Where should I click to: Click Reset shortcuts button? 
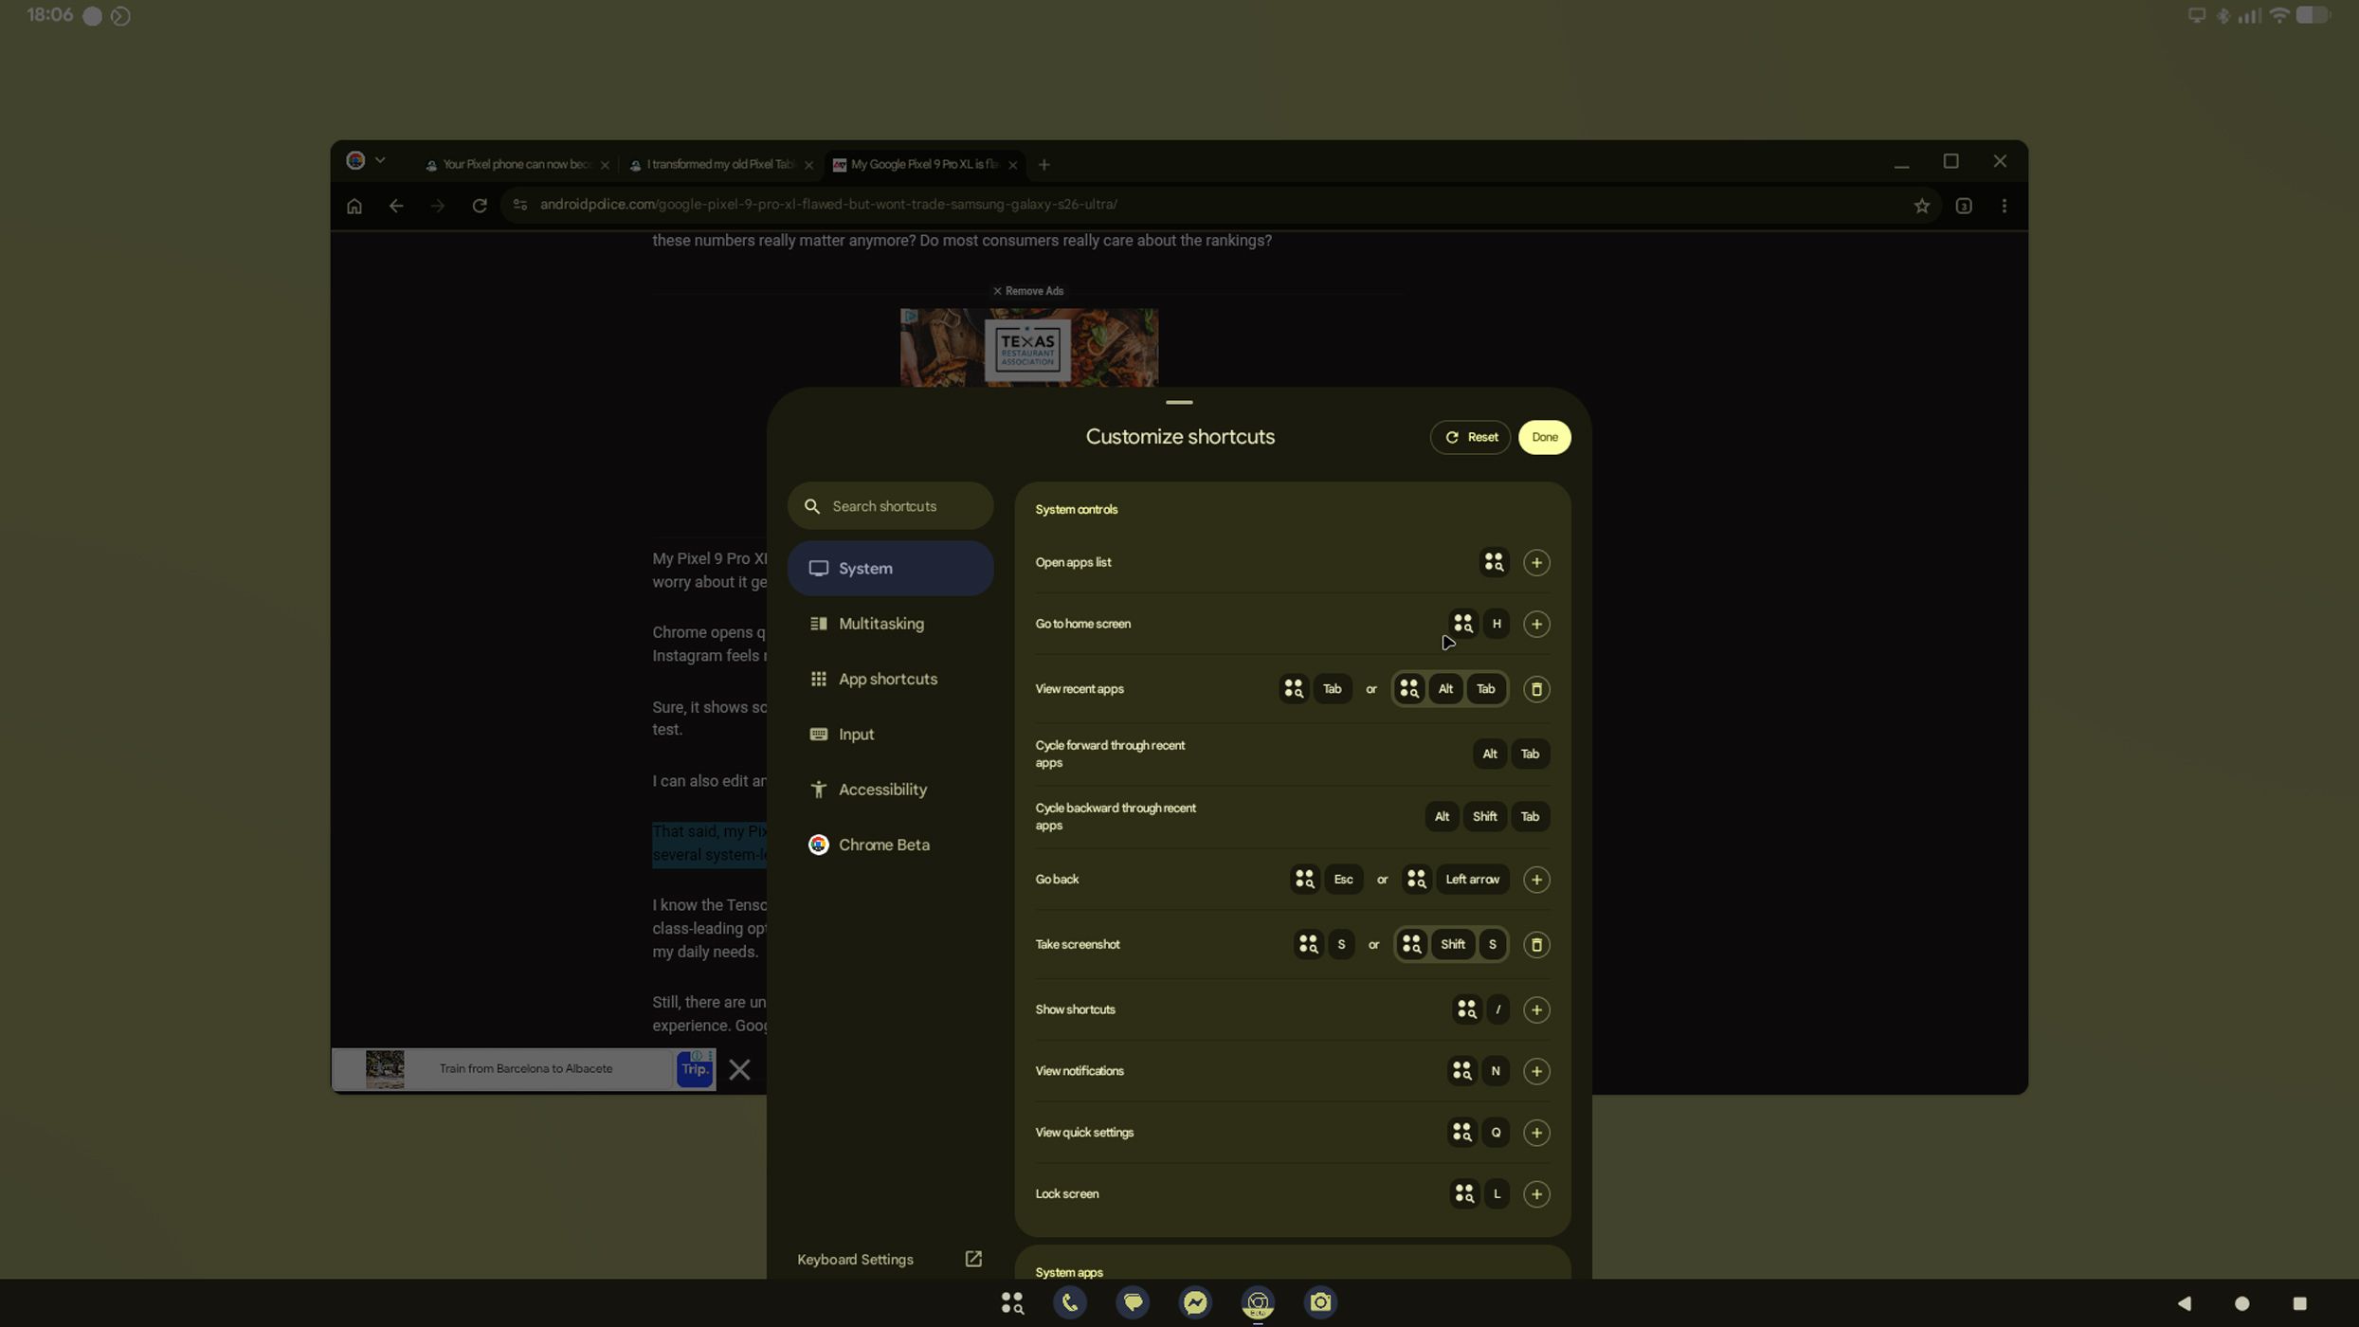pos(1469,438)
